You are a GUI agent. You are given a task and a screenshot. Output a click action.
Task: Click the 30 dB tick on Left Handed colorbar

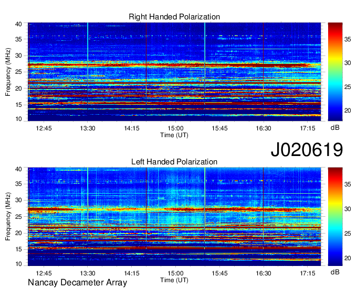[x=348, y=209]
